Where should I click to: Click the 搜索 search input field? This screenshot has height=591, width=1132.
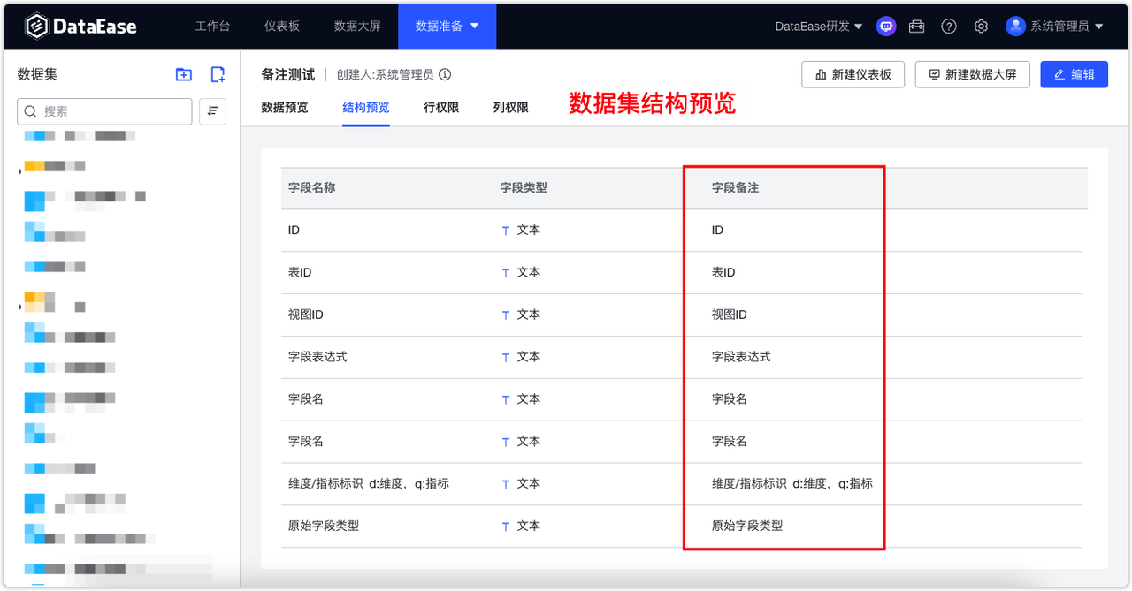pos(104,111)
